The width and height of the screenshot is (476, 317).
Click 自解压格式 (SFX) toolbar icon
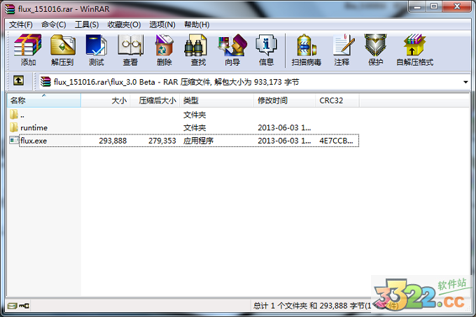414,50
